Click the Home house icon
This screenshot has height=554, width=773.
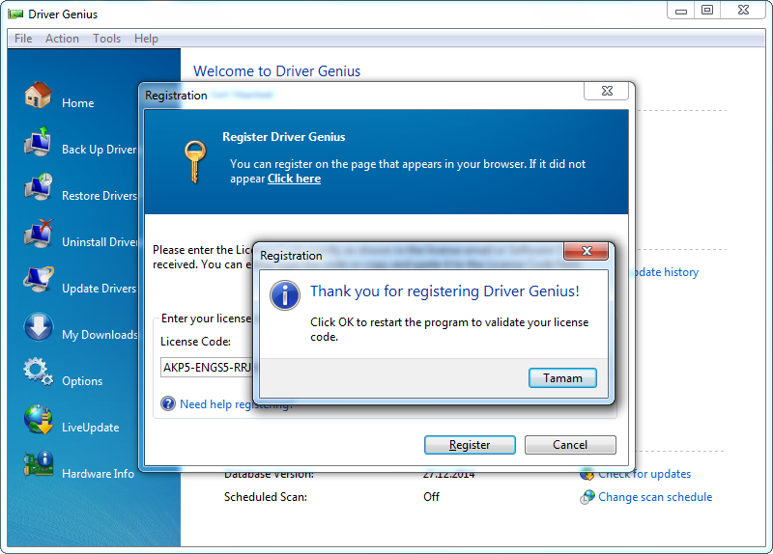tap(38, 96)
